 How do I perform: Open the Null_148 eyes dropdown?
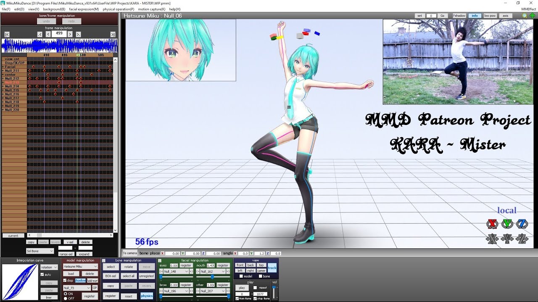[176, 271]
